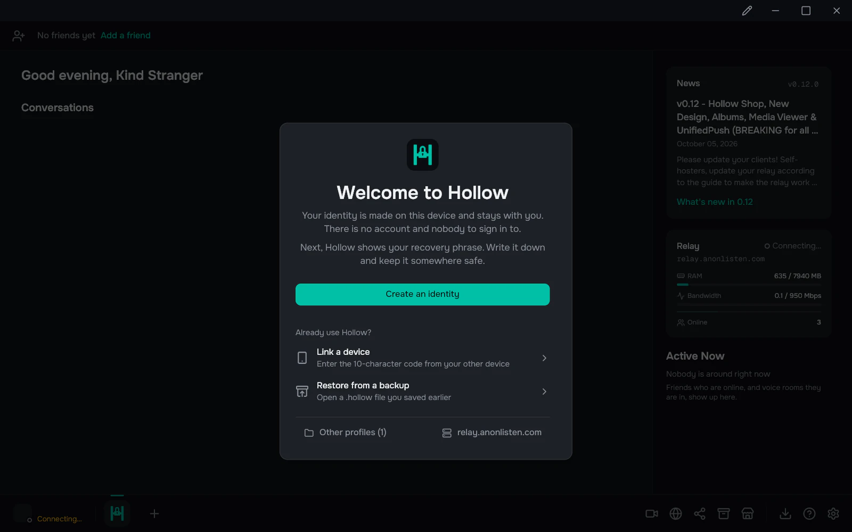Open the Add a friend link
This screenshot has width=852, height=532.
click(126, 36)
